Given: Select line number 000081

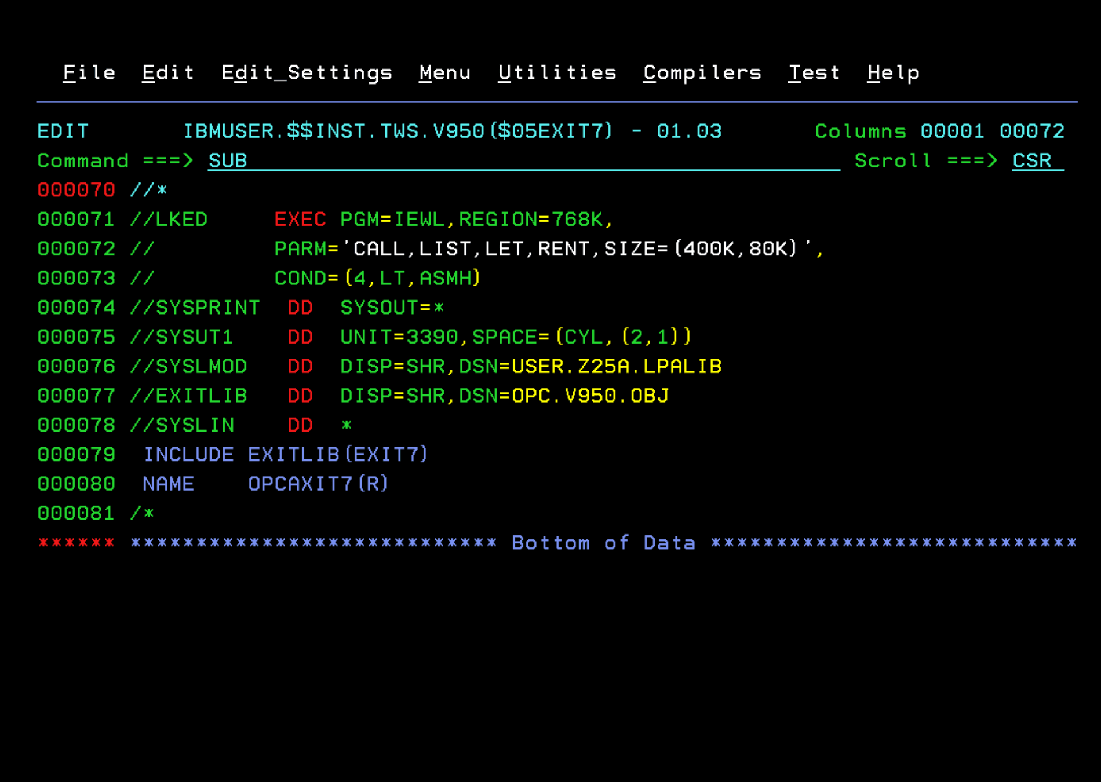Looking at the screenshot, I should coord(76,513).
